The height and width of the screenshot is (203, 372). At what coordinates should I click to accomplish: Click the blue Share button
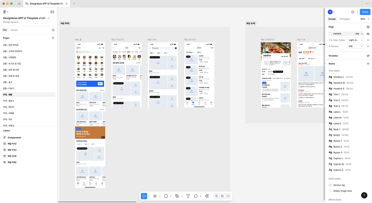tap(365, 12)
